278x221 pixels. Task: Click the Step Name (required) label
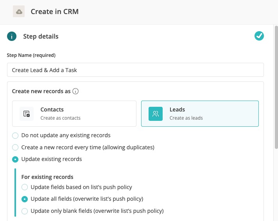click(x=31, y=55)
